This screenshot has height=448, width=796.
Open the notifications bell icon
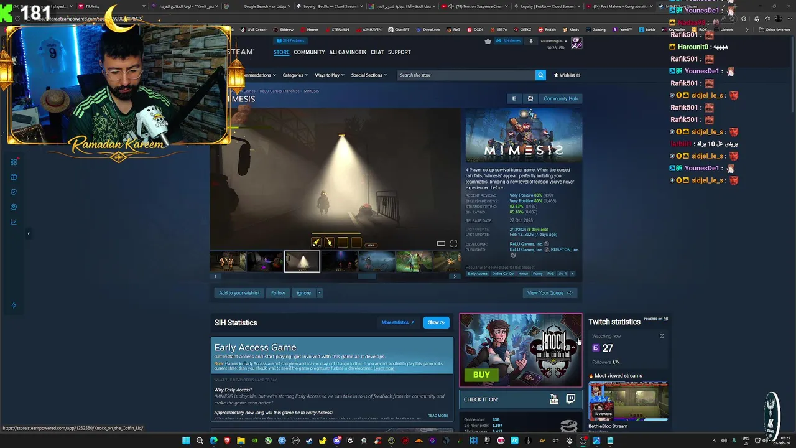click(530, 41)
